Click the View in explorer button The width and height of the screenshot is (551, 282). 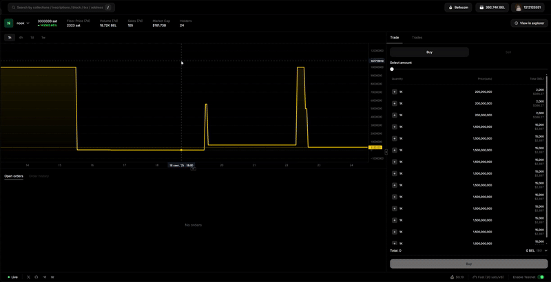[x=529, y=23]
